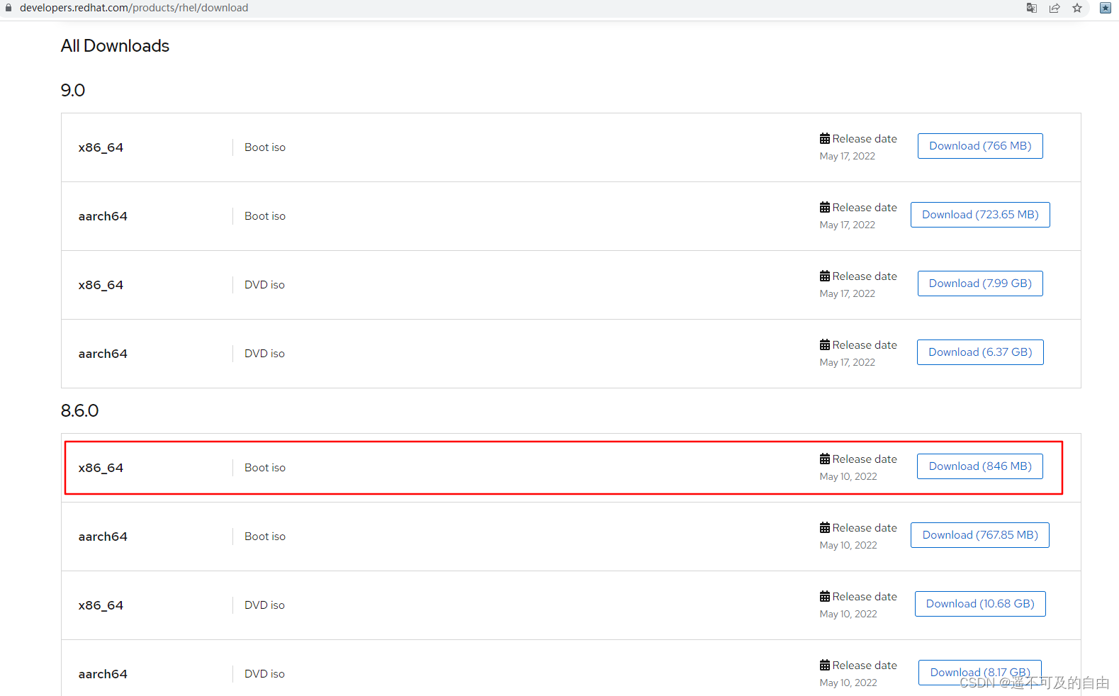Click calendar icon in 9.0 x86_64 Boot iso row
Screen dimensions: 1119x696
click(x=825, y=138)
